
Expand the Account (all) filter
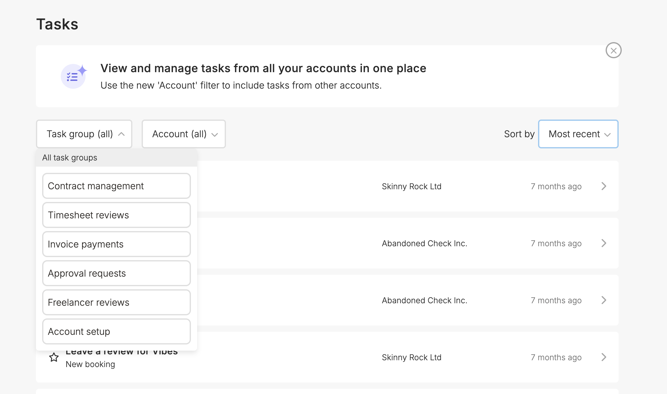click(x=184, y=134)
